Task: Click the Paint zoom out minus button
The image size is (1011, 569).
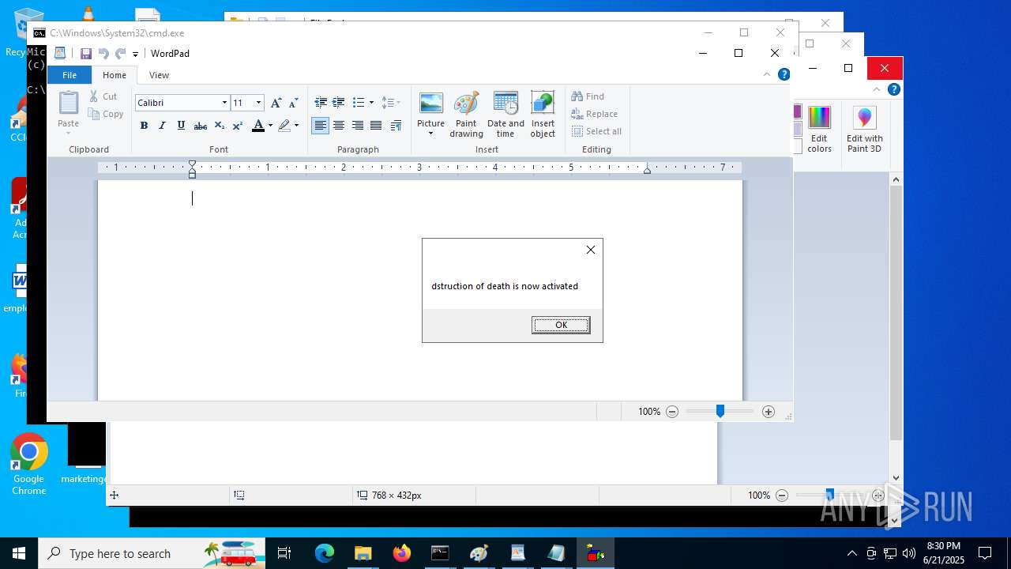Action: click(x=782, y=496)
